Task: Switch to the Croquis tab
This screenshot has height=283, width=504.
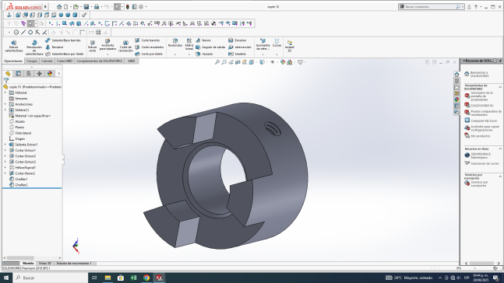Action: (x=32, y=61)
